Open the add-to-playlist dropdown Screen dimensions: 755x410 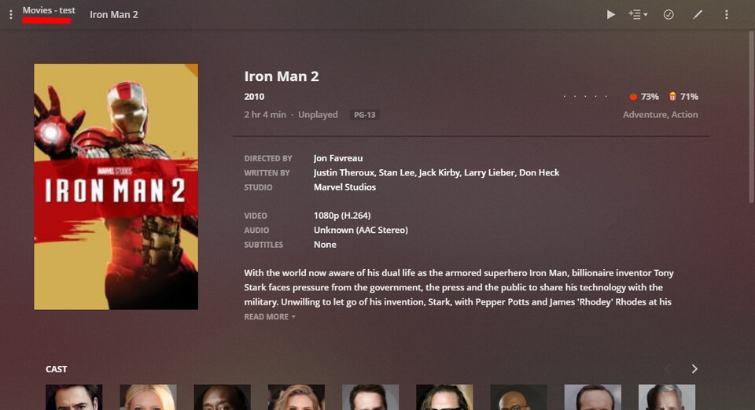pyautogui.click(x=638, y=14)
